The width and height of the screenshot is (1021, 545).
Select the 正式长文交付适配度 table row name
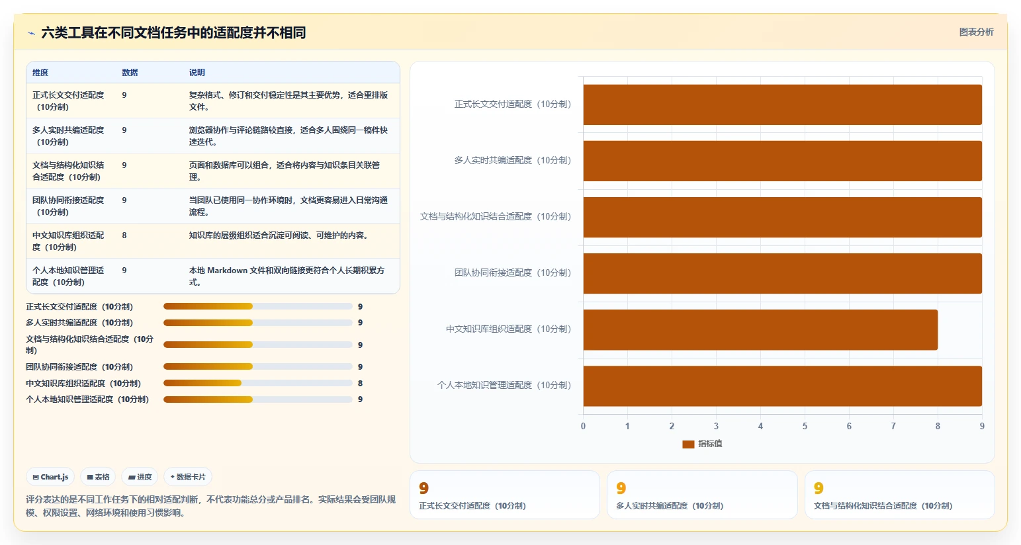(68, 101)
